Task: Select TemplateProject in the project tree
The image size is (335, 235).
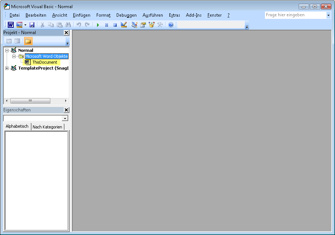Action: [43, 68]
